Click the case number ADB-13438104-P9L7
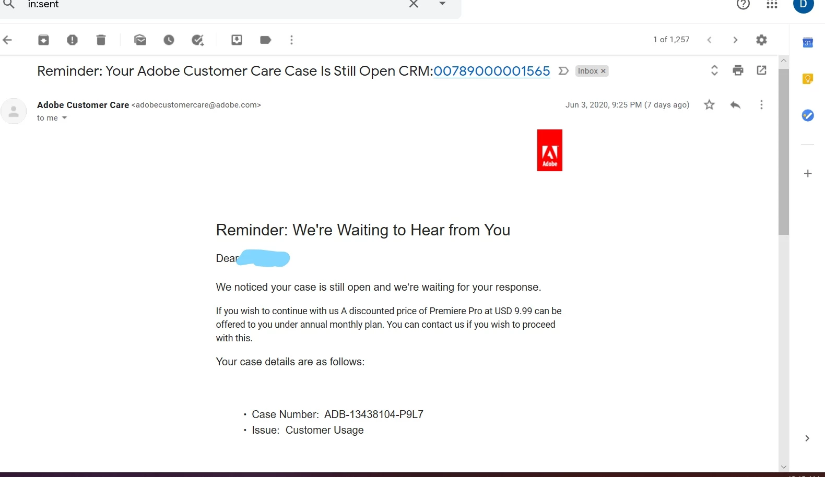This screenshot has width=825, height=477. [374, 414]
